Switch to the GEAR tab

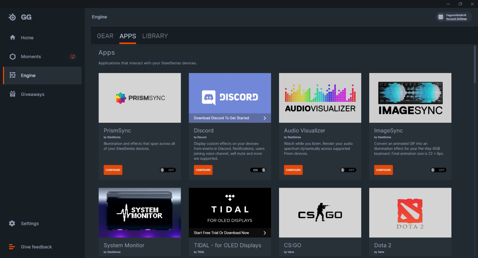105,36
